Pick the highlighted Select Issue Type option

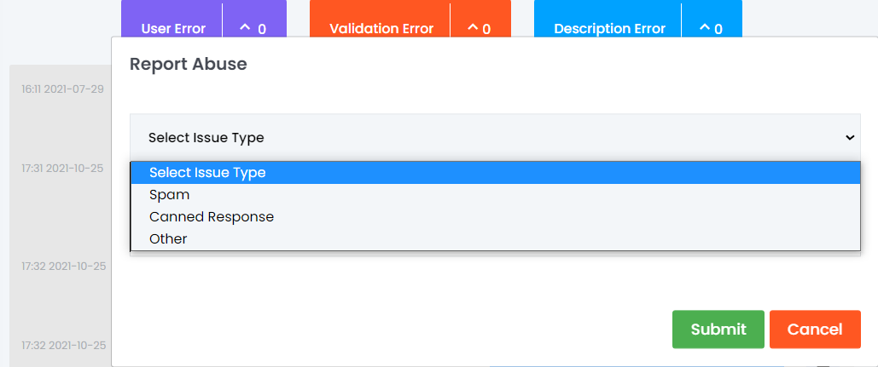[495, 173]
